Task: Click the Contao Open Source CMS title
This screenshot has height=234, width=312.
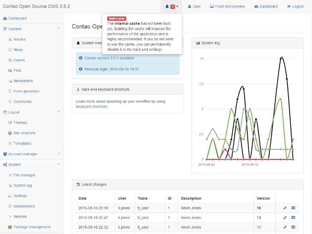Action: (36, 6)
